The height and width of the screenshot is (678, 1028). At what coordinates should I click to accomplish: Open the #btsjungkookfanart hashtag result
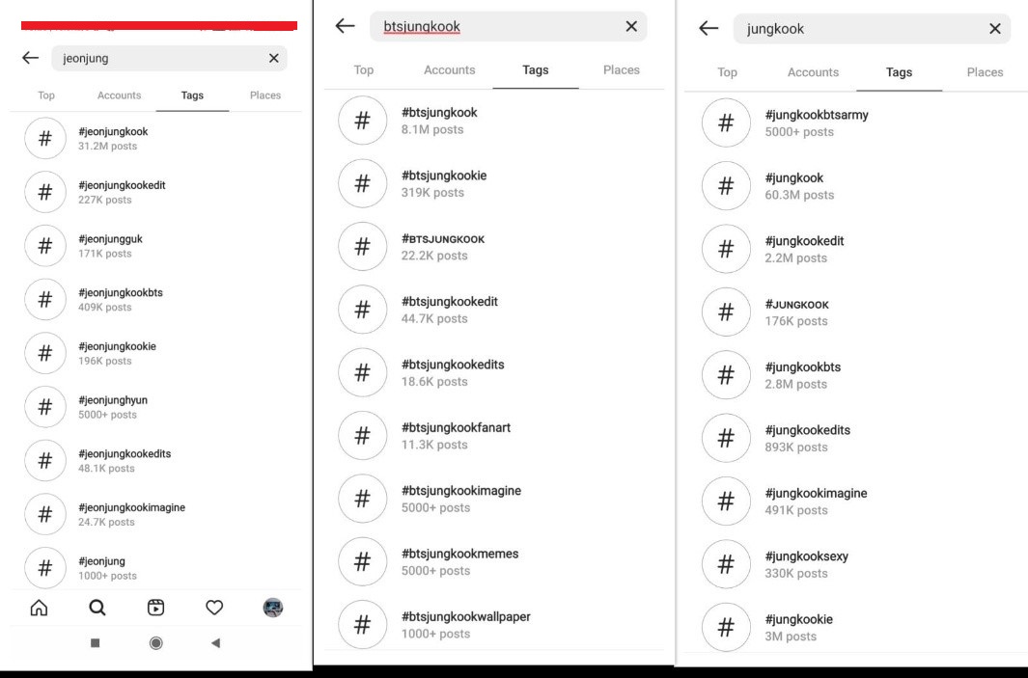click(456, 435)
